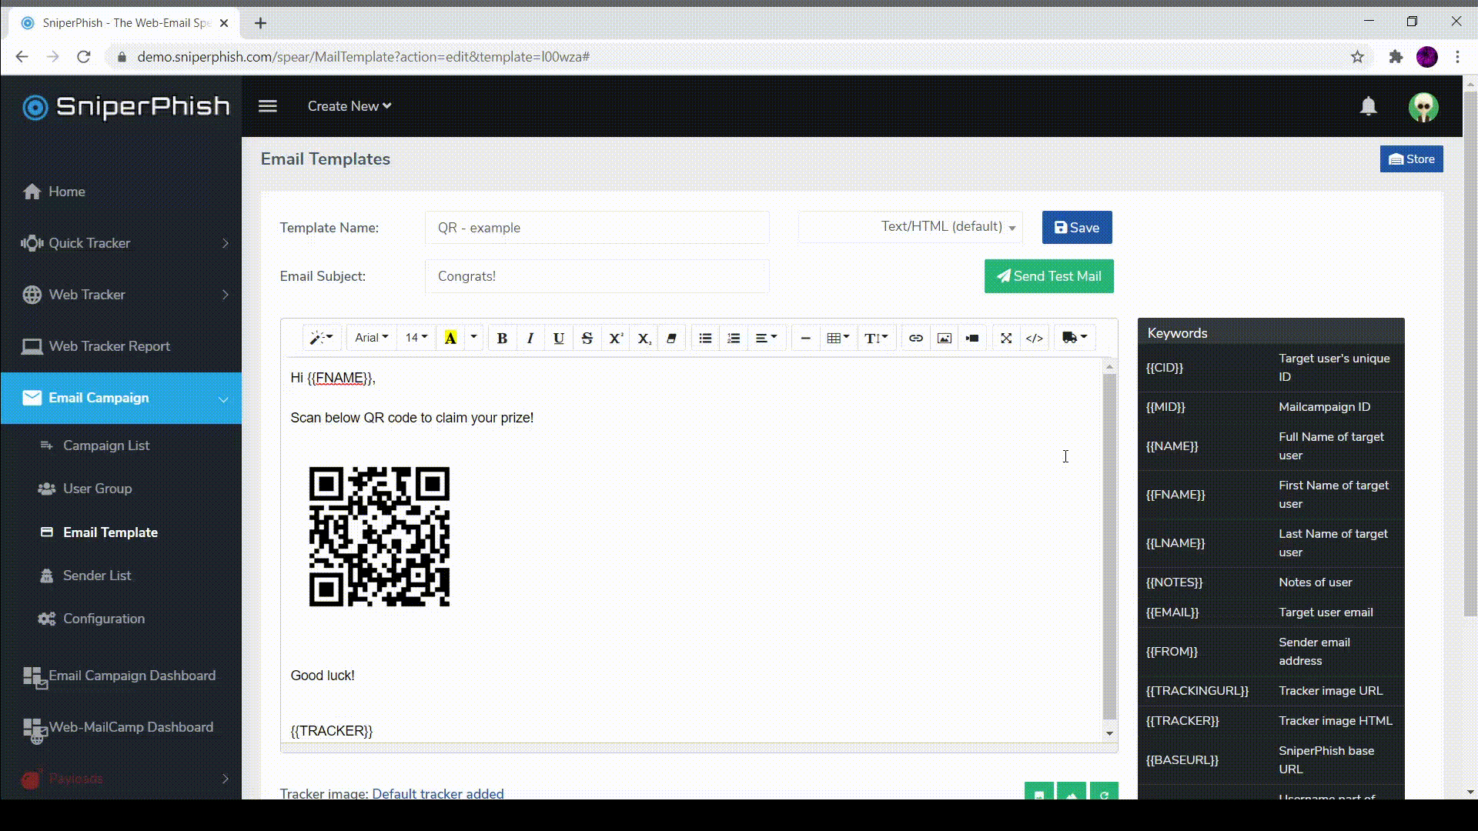Open the code view icon

[1034, 338]
